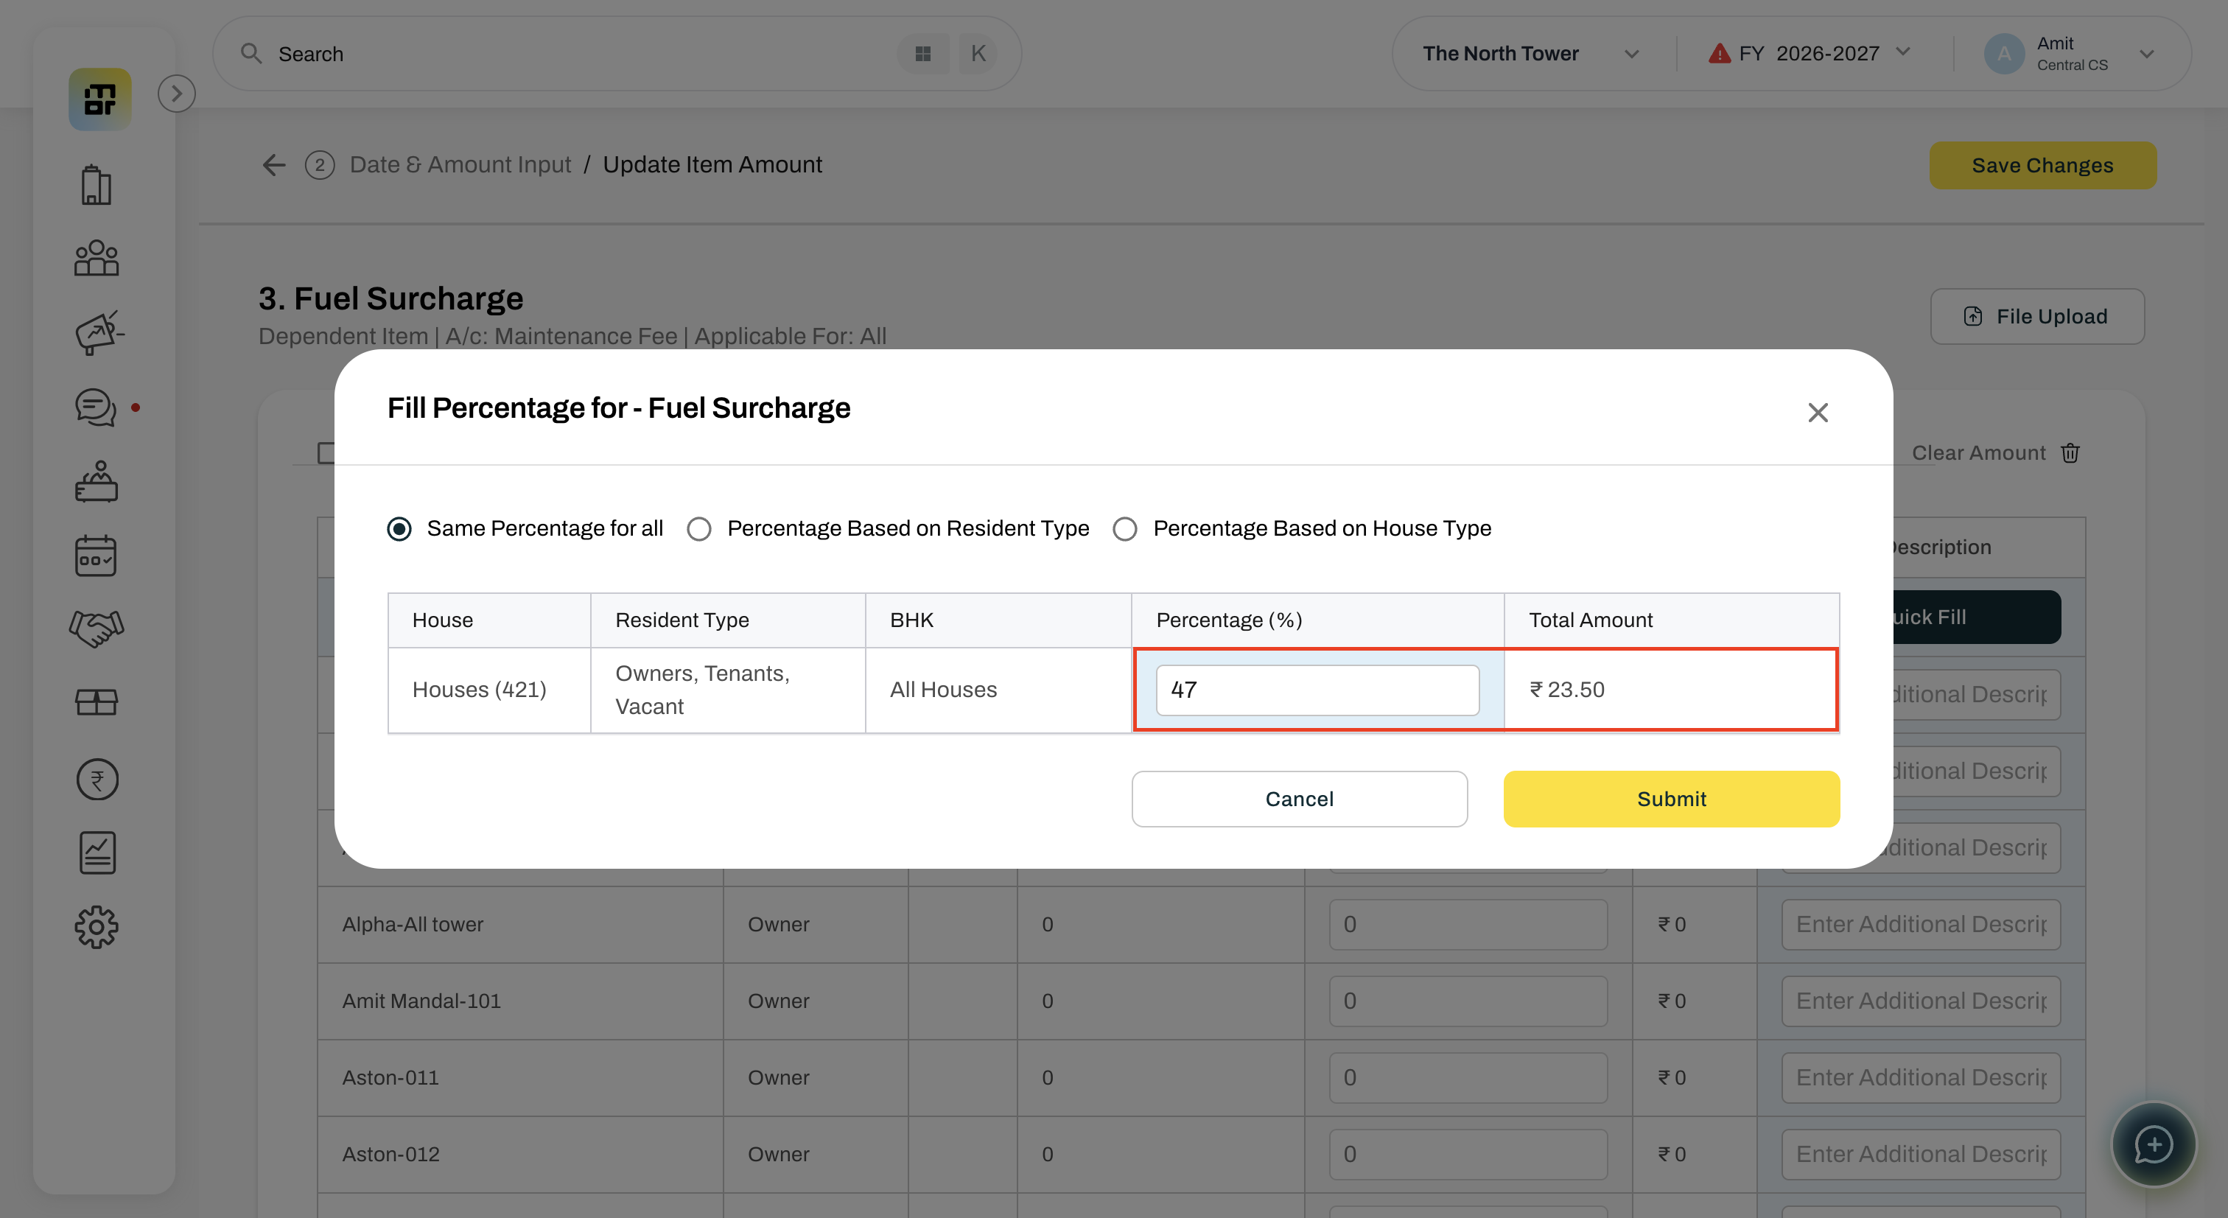Select Percentage Based on Resident Type
Viewport: 2228px width, 1218px height.
[x=889, y=528]
